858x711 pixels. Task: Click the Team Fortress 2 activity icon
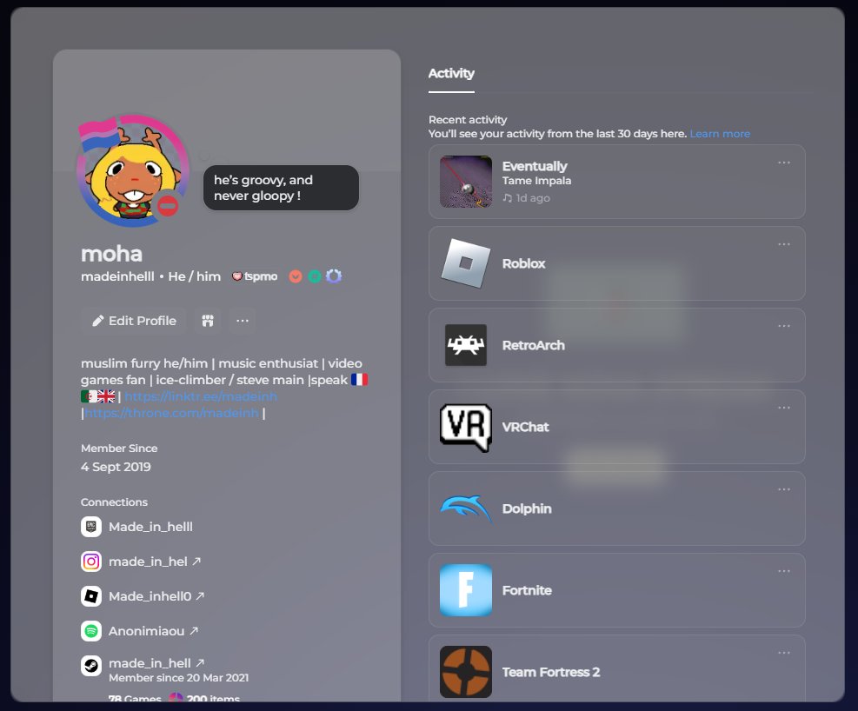pyautogui.click(x=466, y=672)
